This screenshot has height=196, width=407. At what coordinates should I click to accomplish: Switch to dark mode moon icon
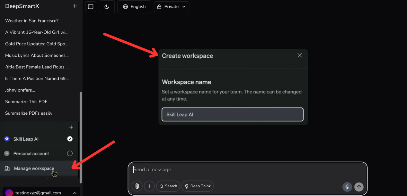pos(107,7)
